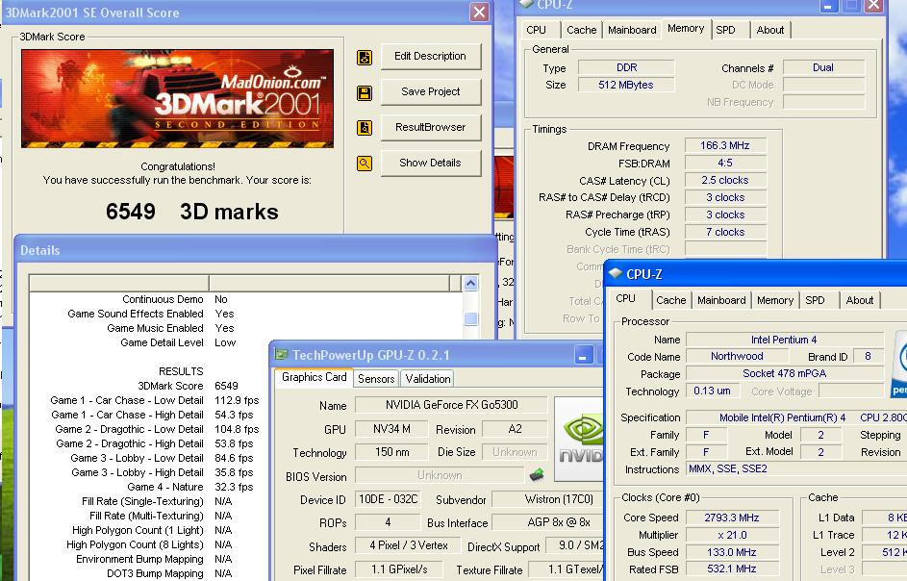Click the DRAM Frequency value 166.3 MHz
The image size is (907, 581).
point(725,146)
